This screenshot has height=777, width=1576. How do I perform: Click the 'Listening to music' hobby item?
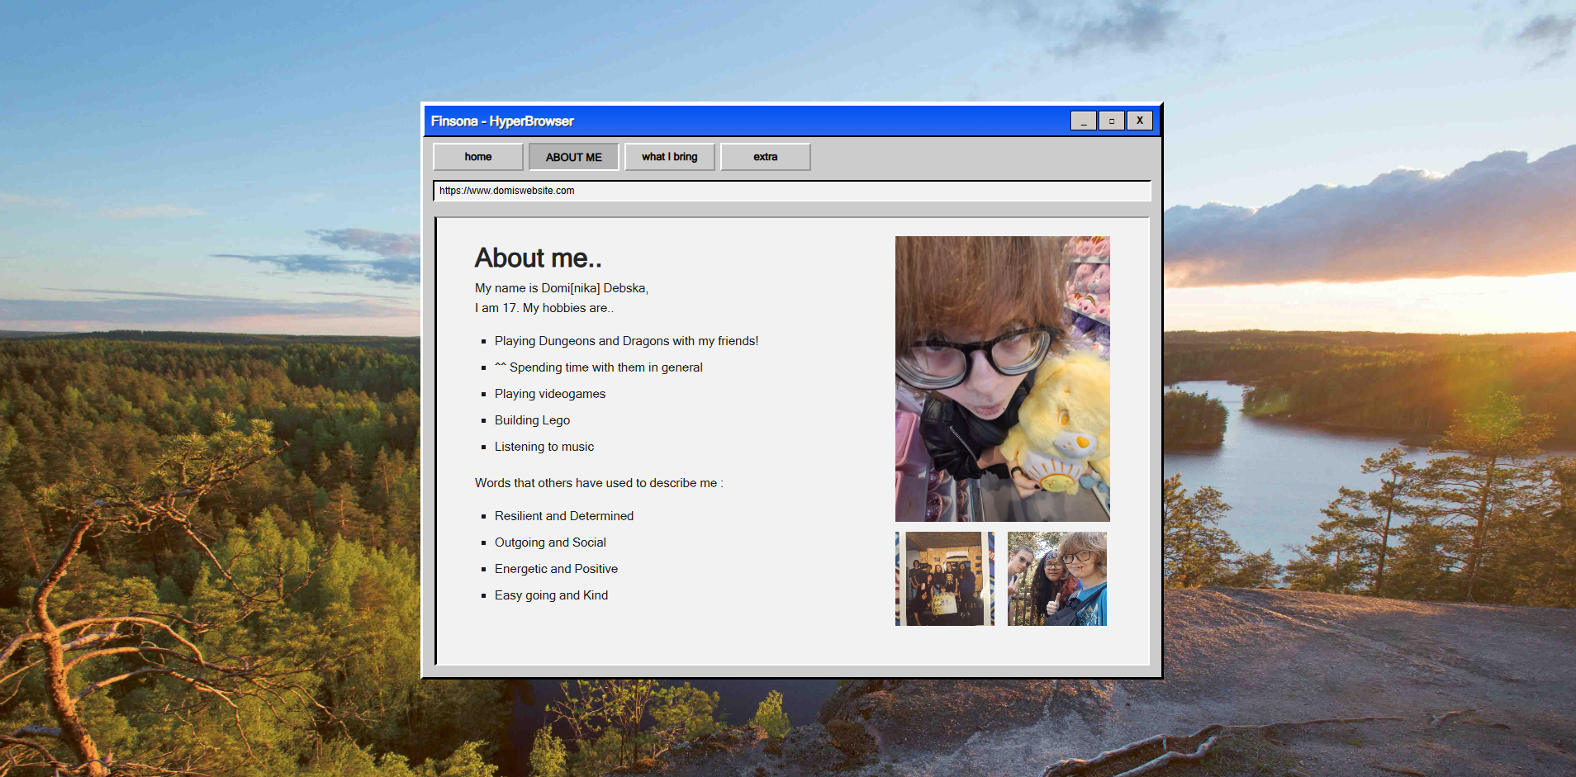click(x=544, y=447)
